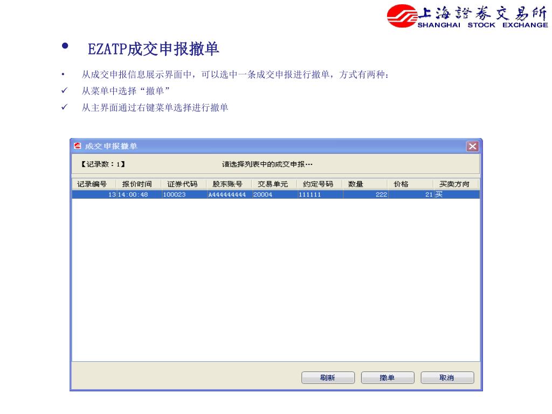Sort by 证券代码 column header
The width and height of the screenshot is (552, 414).
[183, 184]
